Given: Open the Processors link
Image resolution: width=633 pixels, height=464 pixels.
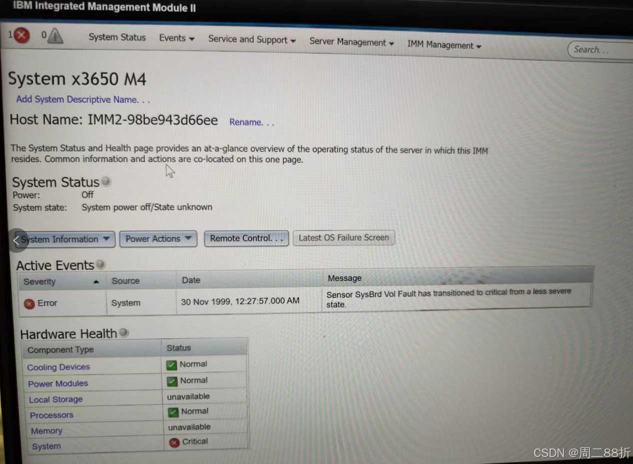Looking at the screenshot, I should click(x=51, y=415).
